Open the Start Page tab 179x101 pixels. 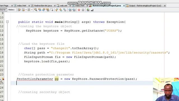(4, 6)
